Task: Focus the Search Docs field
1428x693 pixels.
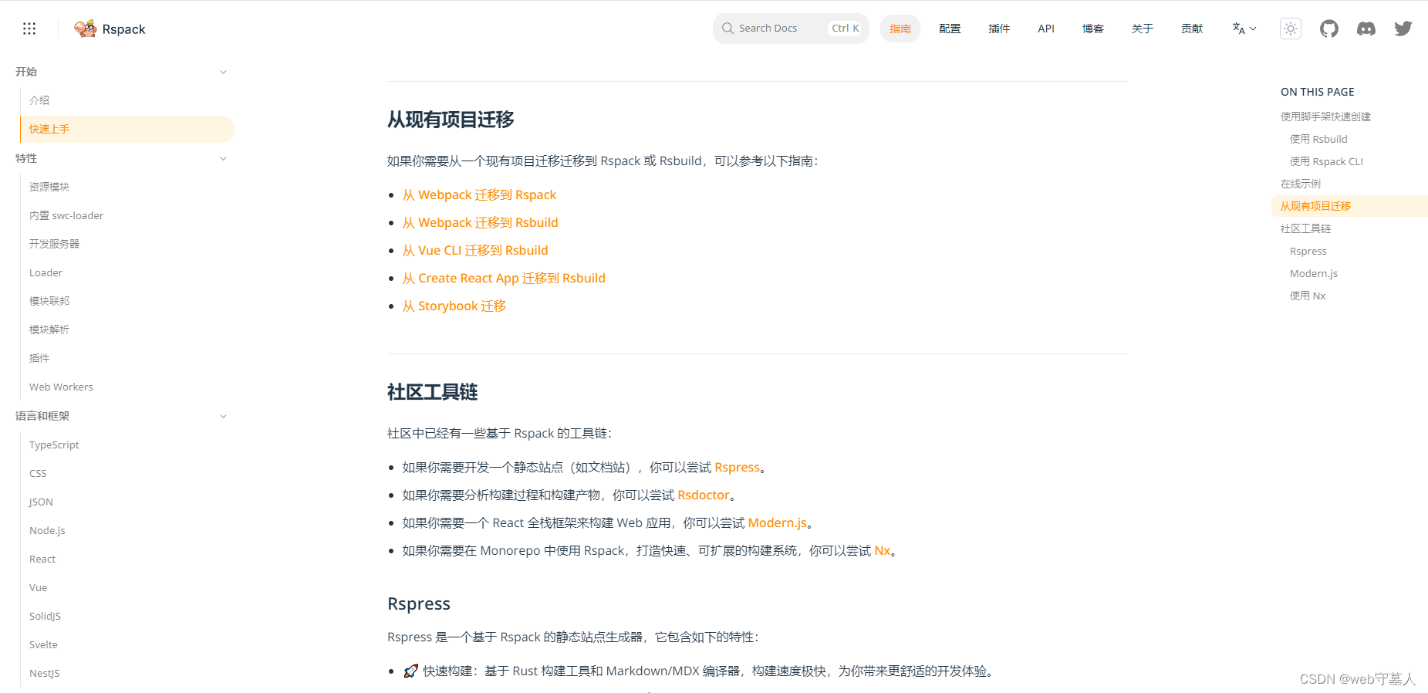Action: 791,29
